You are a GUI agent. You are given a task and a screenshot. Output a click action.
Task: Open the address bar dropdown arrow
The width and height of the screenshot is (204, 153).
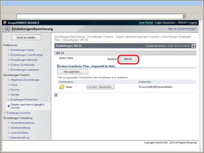tap(184, 16)
